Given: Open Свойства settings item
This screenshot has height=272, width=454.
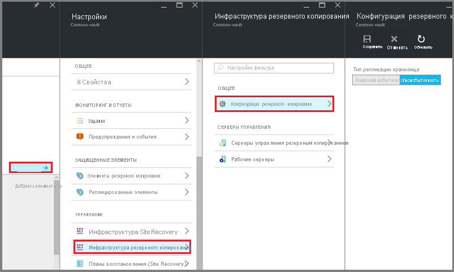Looking at the screenshot, I should click(x=132, y=82).
